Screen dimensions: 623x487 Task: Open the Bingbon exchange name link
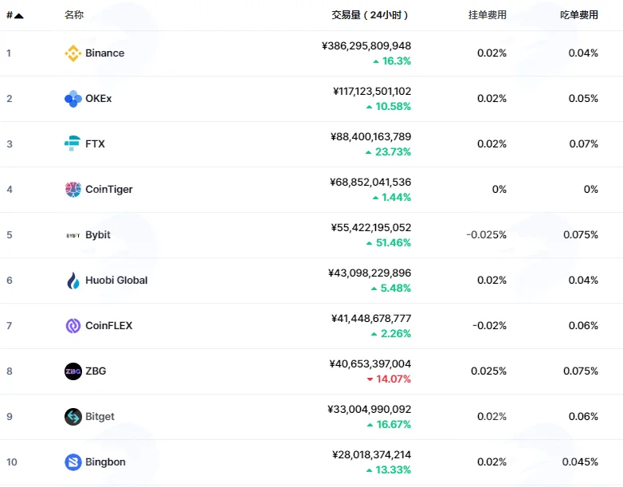[x=105, y=462]
